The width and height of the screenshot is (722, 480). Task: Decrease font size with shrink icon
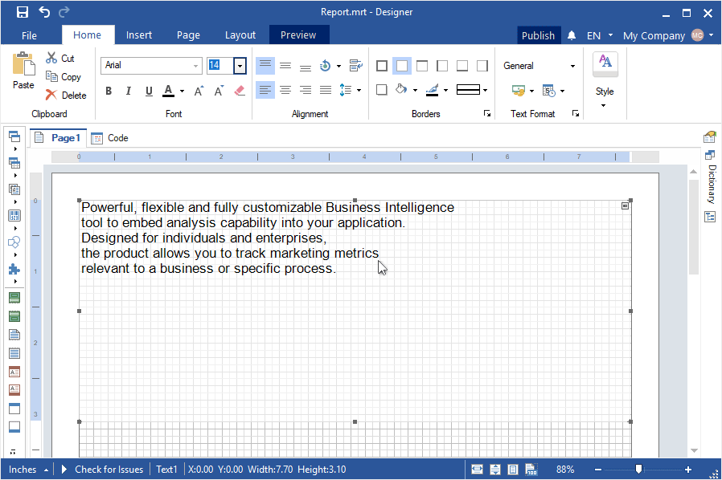219,91
